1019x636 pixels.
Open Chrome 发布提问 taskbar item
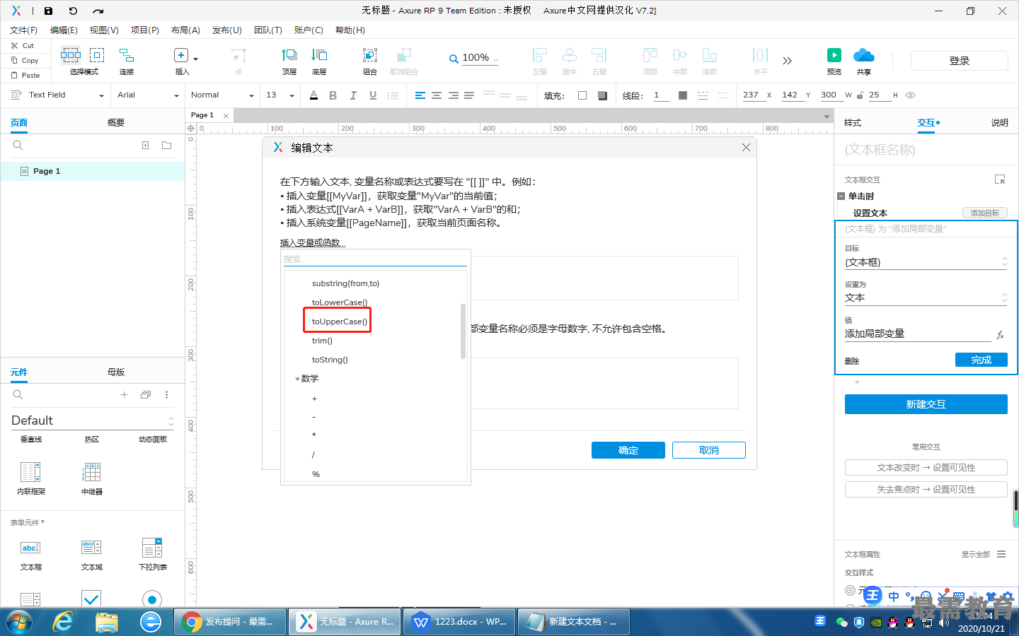coord(230,622)
